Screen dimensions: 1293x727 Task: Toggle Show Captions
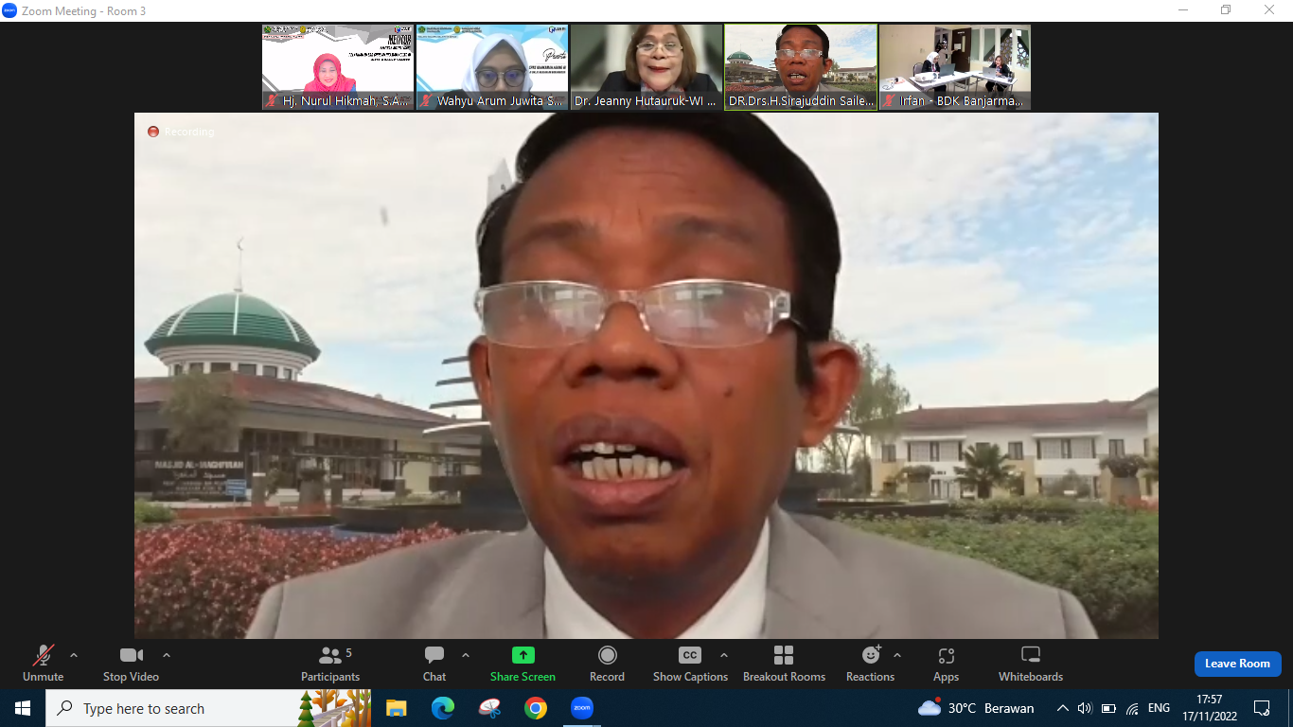coord(690,663)
